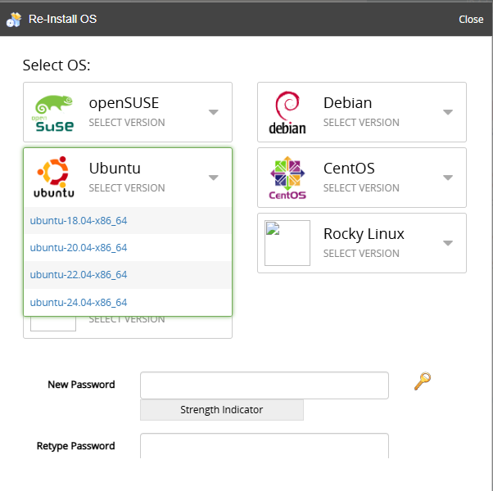Choose ubuntu-24.04-x86_64 from the list

[x=128, y=302]
